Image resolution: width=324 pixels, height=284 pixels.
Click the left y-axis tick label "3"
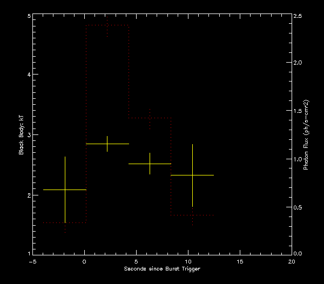click(x=28, y=135)
